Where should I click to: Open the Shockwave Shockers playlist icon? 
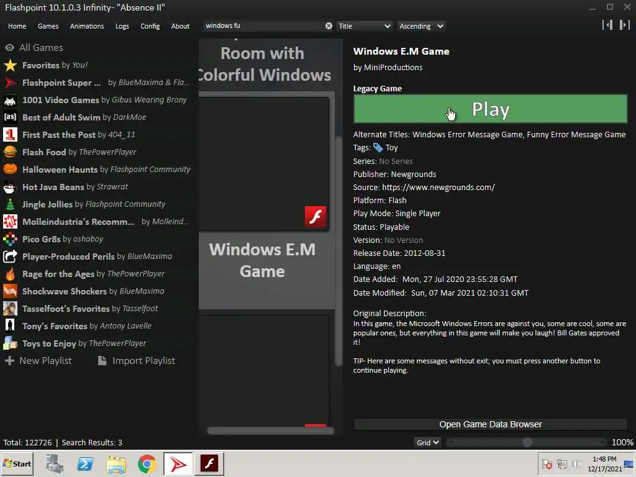(x=10, y=291)
